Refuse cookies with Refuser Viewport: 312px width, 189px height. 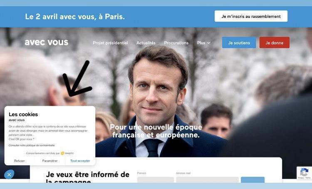(20, 161)
